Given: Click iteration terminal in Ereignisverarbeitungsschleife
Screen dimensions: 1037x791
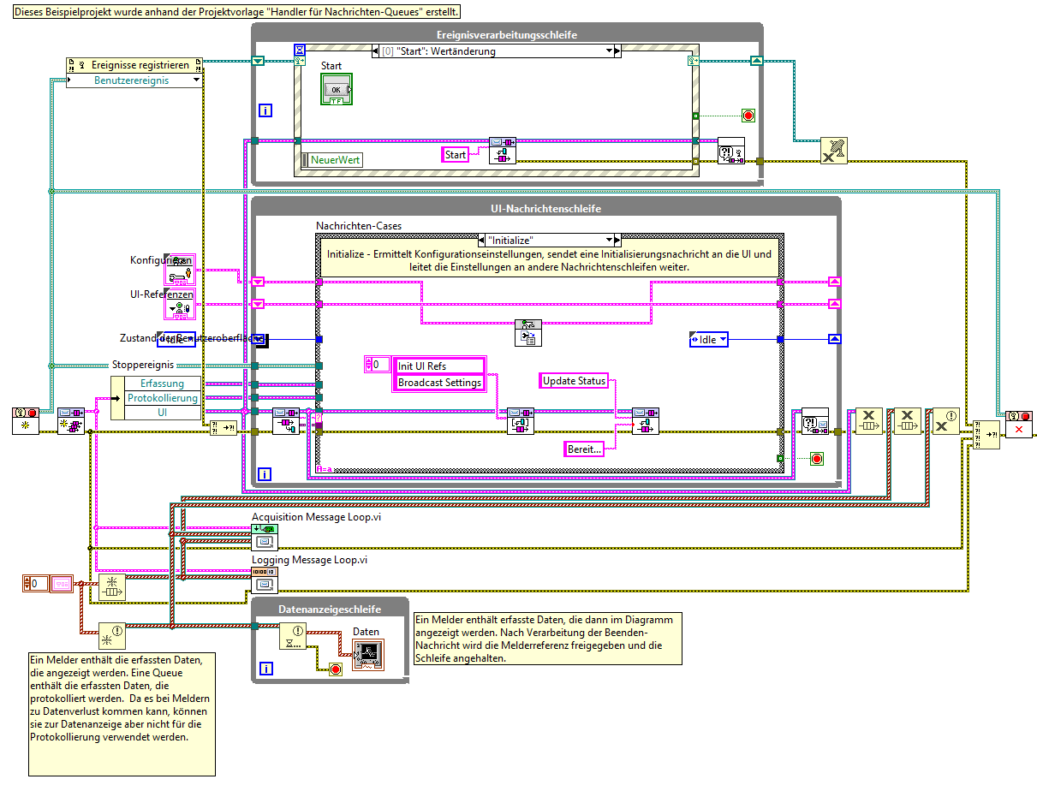Looking at the screenshot, I should click(265, 110).
